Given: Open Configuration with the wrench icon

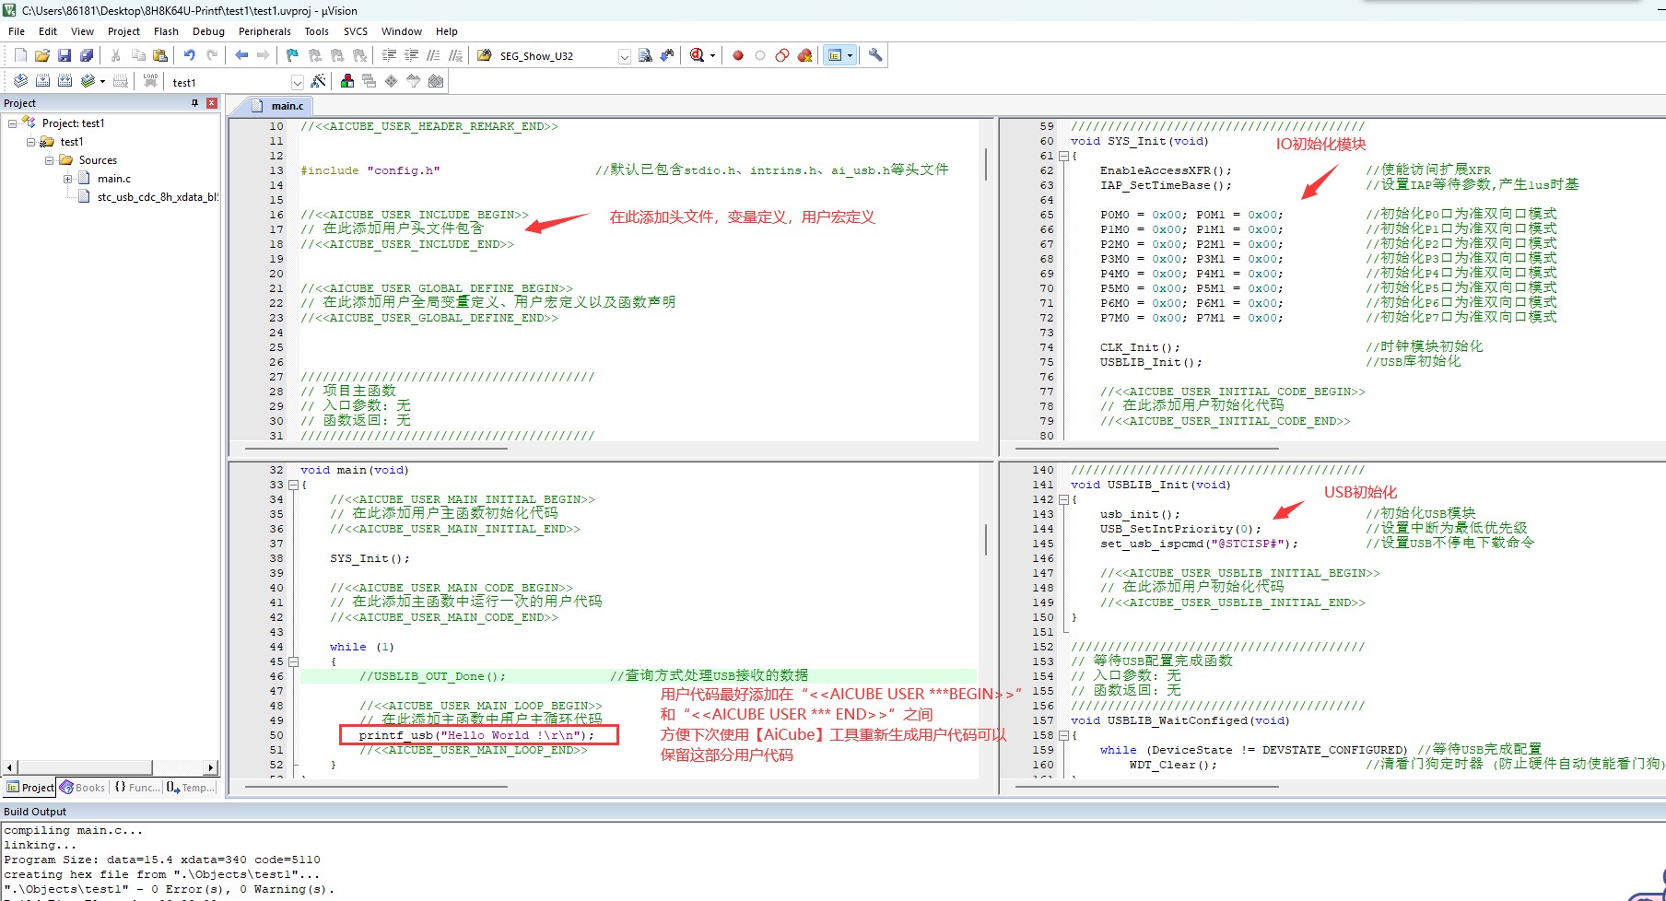Looking at the screenshot, I should [x=875, y=55].
